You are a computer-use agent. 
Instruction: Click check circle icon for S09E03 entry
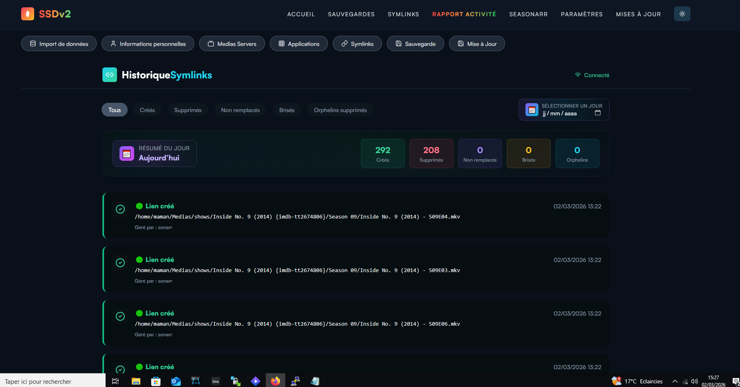pyautogui.click(x=120, y=263)
